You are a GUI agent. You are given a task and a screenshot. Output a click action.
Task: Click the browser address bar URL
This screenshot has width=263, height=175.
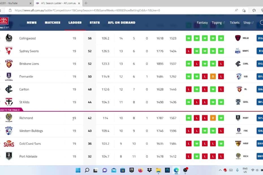tap(87, 10)
